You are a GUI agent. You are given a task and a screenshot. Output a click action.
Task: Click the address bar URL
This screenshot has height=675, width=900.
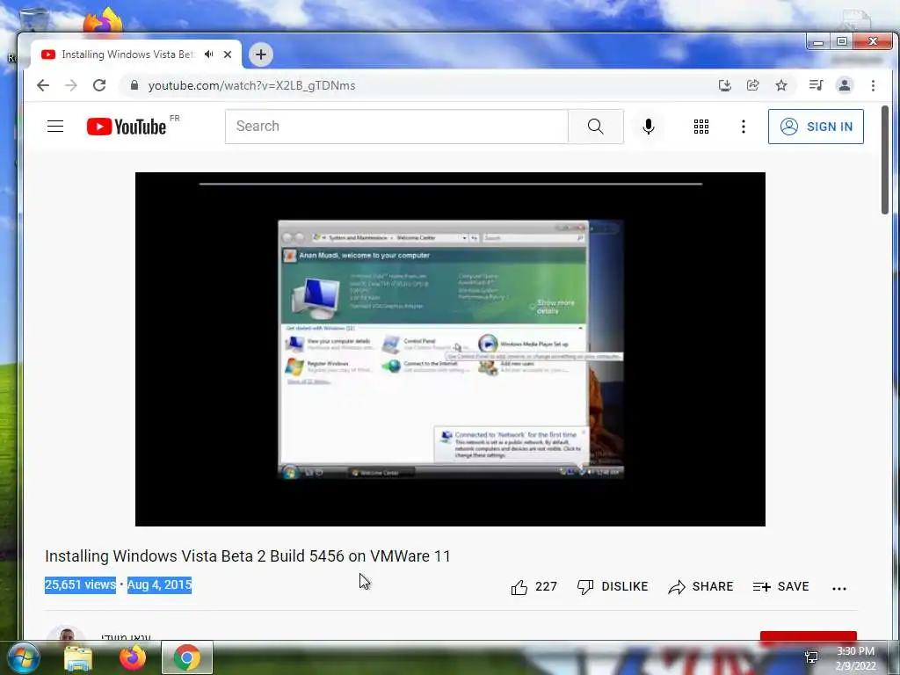[251, 85]
